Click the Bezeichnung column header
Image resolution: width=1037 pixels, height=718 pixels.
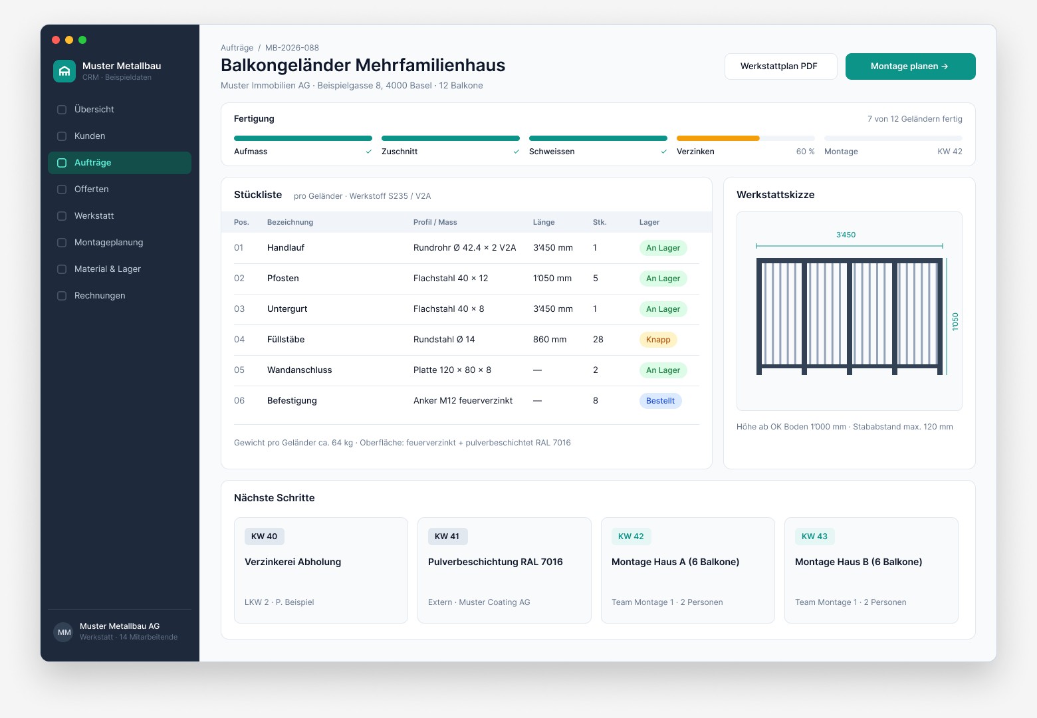(290, 222)
